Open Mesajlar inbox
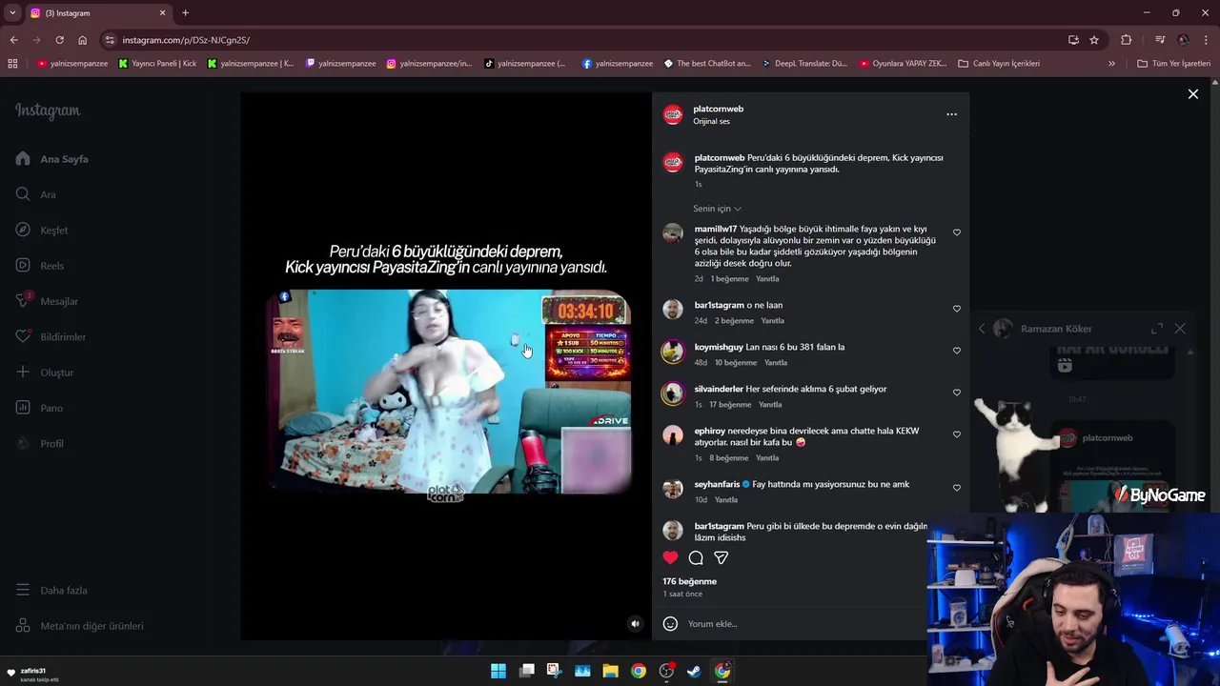Viewport: 1220px width, 686px height. click(47, 301)
